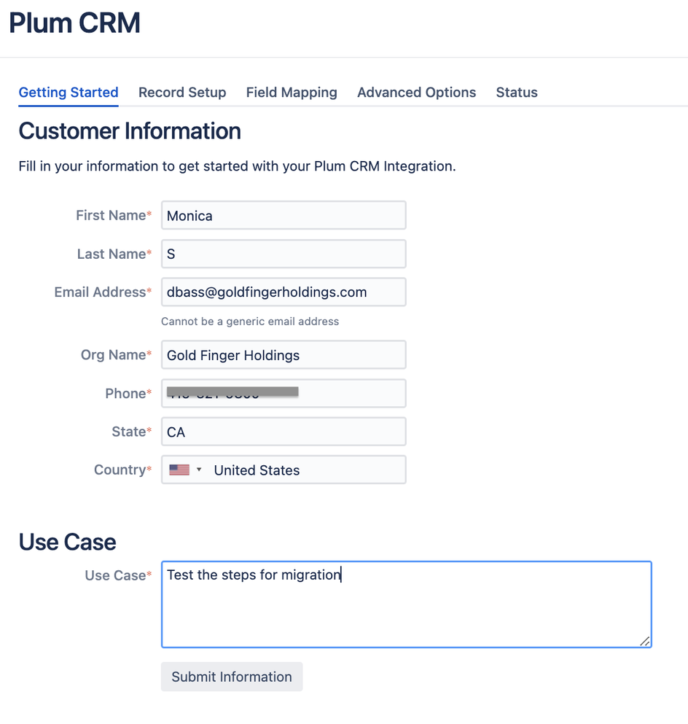This screenshot has height=724, width=688.
Task: Open the Record Setup tab
Action: coord(182,93)
